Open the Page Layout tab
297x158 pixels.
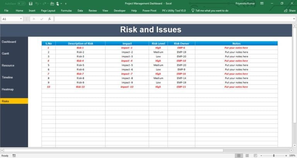(48, 10)
